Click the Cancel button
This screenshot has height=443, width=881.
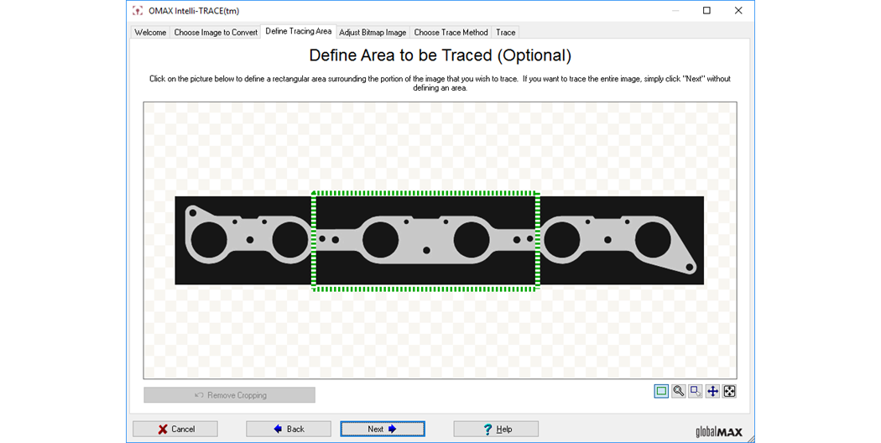[x=175, y=429]
